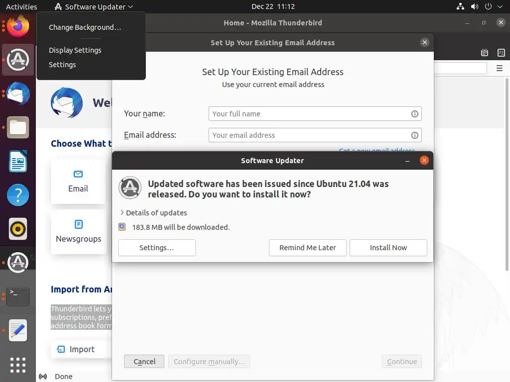Close the email setup dialog
510x382 pixels.
(x=424, y=42)
